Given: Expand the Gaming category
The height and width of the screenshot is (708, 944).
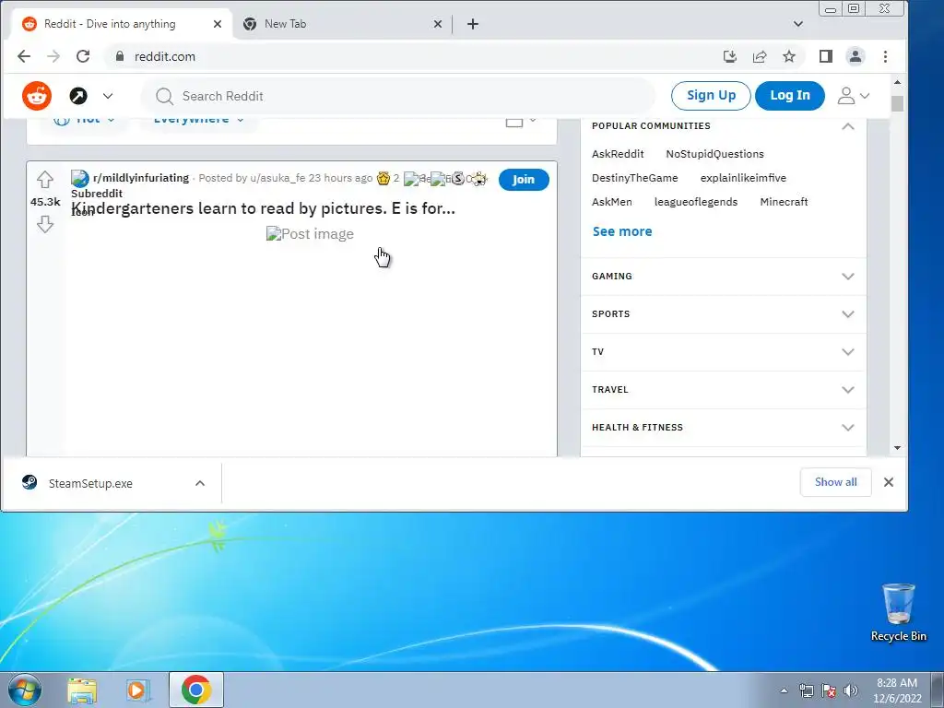Looking at the screenshot, I should point(723,277).
